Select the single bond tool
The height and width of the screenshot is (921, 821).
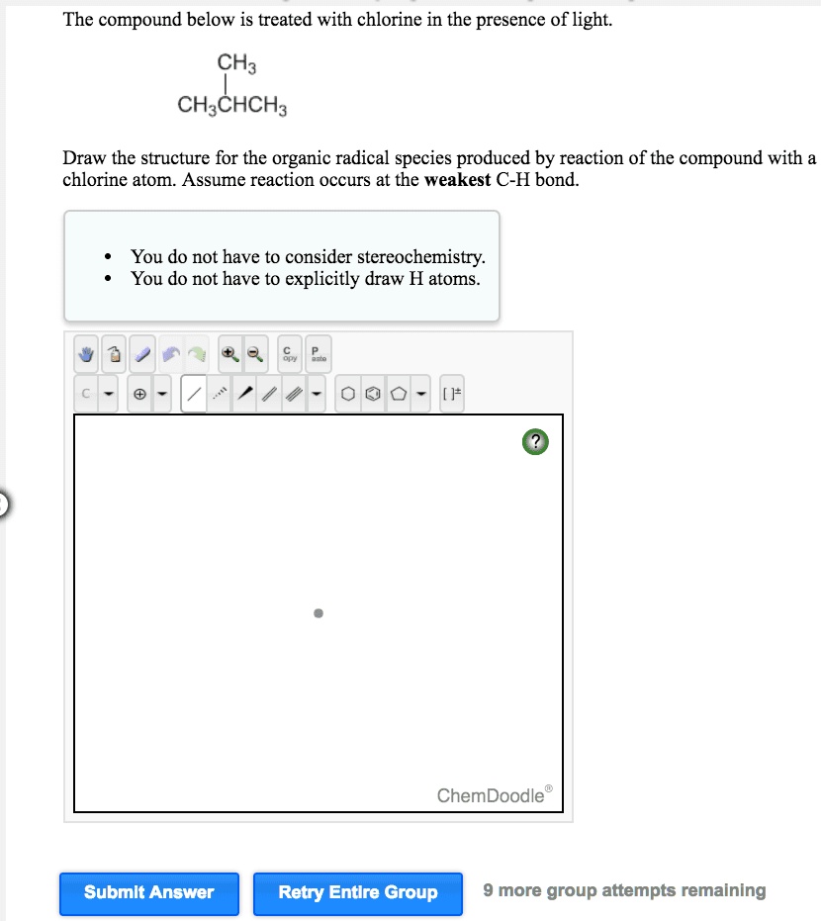193,393
